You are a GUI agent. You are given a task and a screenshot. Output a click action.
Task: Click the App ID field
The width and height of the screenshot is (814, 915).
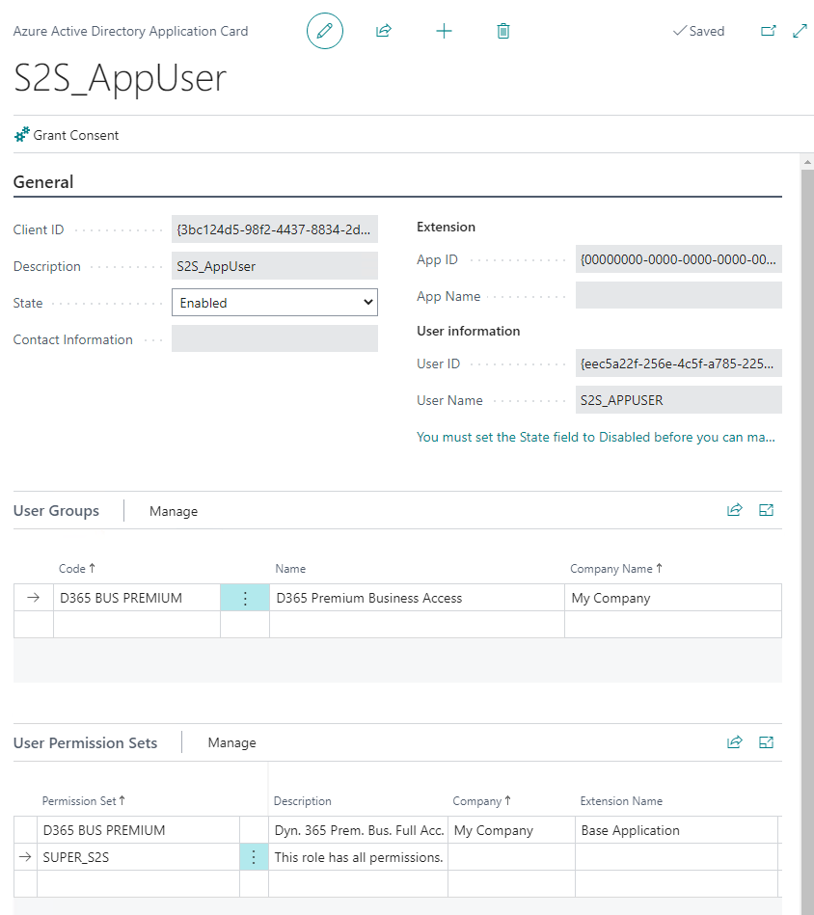tap(679, 259)
